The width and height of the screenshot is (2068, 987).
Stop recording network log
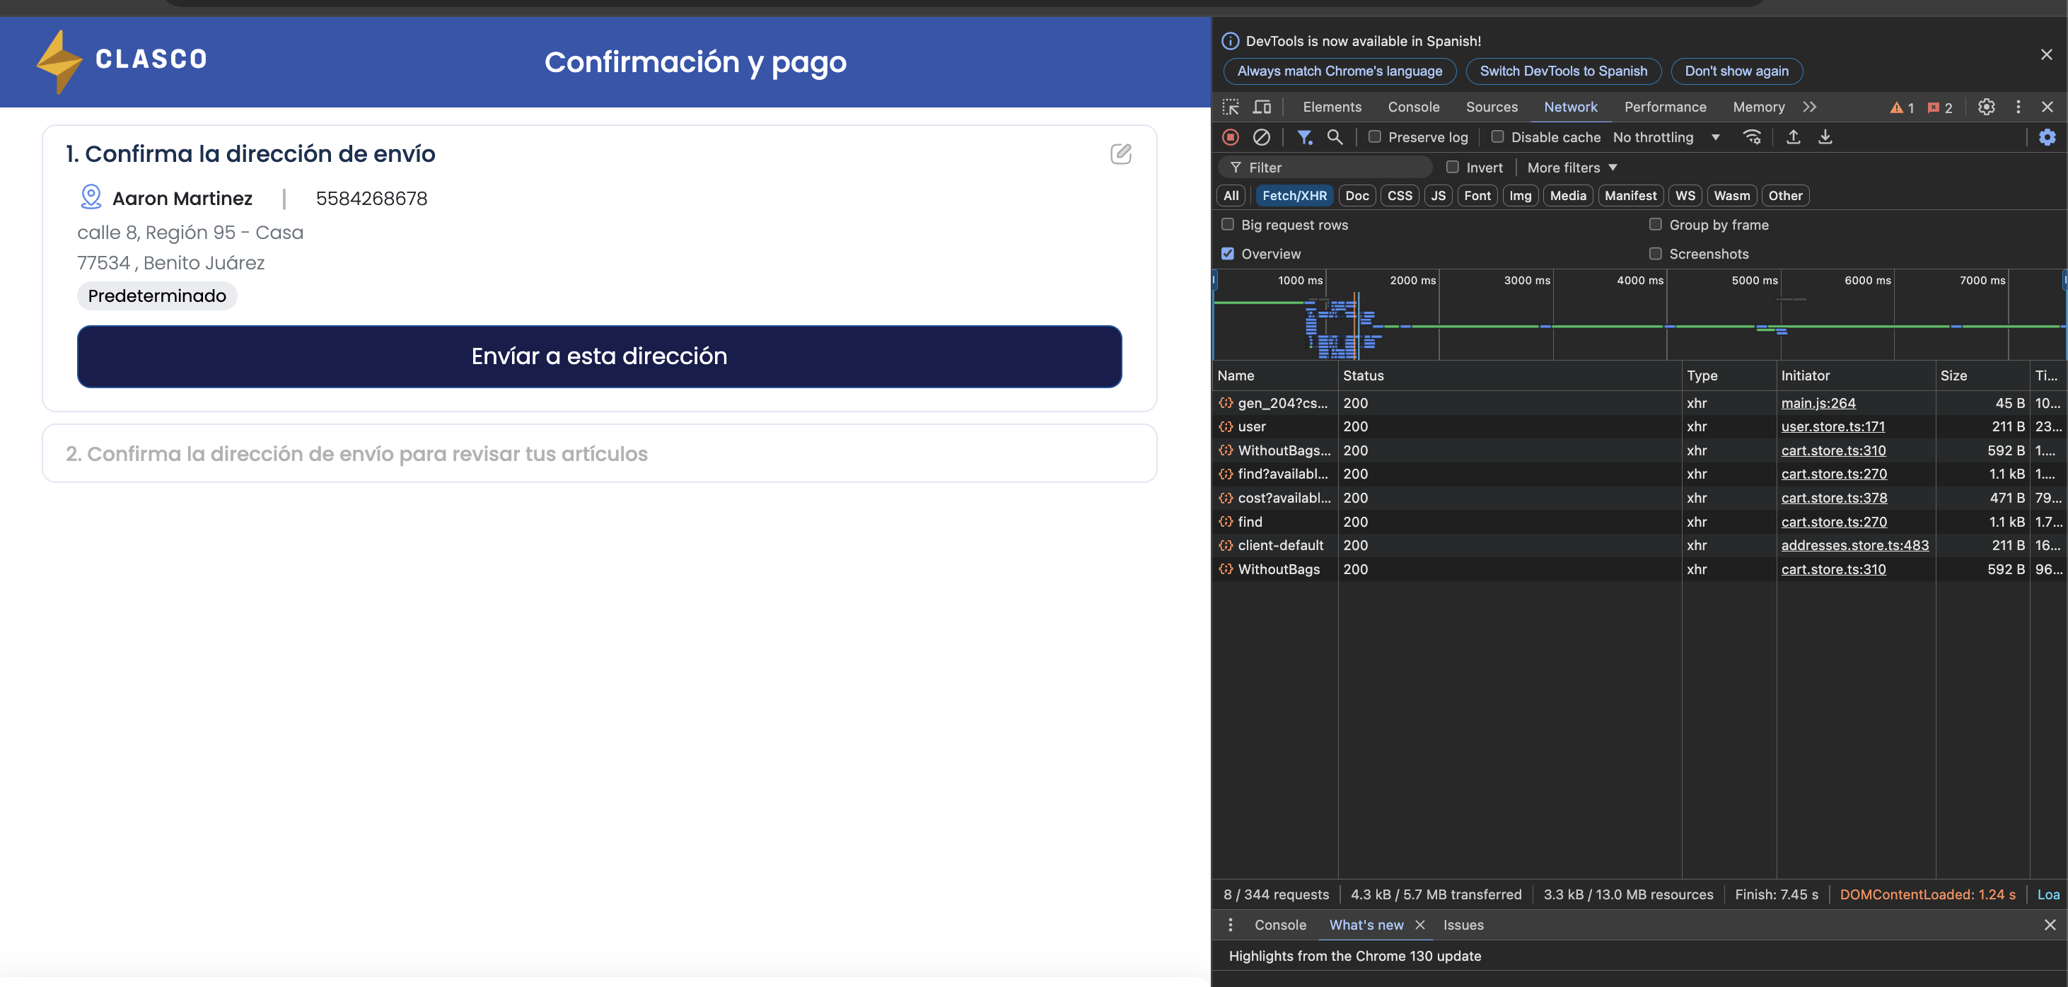(1230, 137)
